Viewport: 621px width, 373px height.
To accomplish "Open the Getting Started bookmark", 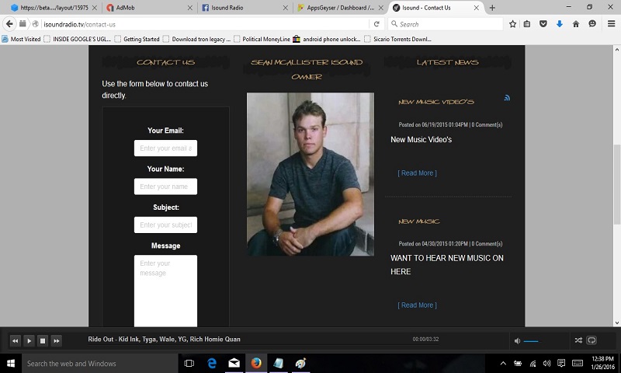I will pyautogui.click(x=137, y=39).
